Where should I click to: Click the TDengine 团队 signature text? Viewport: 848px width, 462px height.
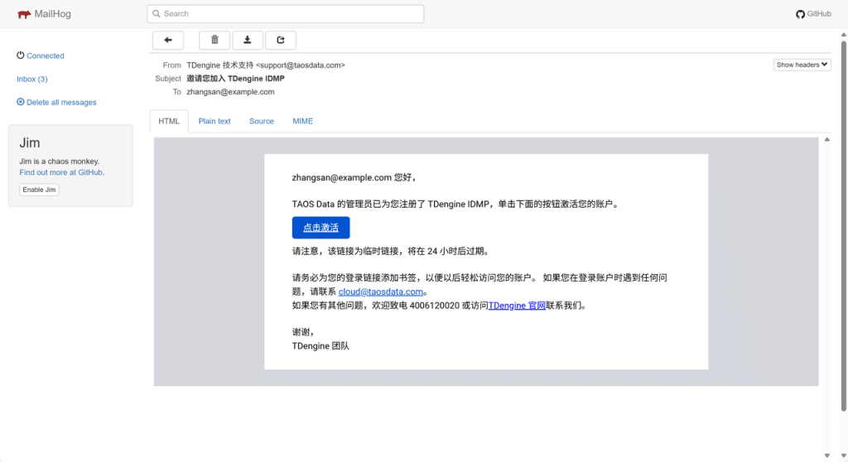click(320, 346)
